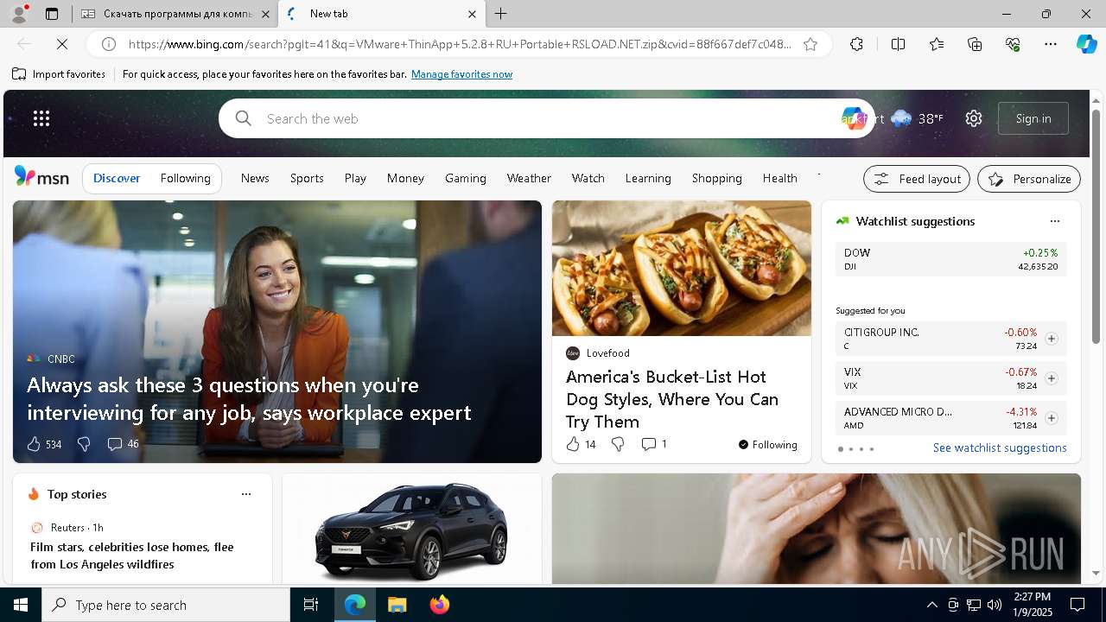Click the browser address bar URL
1106x622 pixels.
(x=460, y=44)
